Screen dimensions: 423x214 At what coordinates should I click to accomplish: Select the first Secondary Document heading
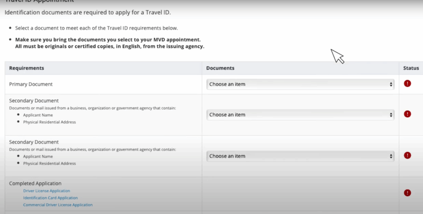point(34,100)
